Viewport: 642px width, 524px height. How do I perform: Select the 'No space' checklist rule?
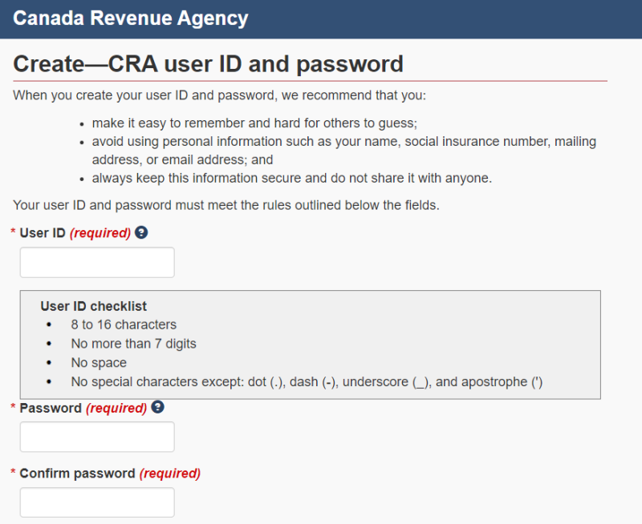click(x=99, y=363)
